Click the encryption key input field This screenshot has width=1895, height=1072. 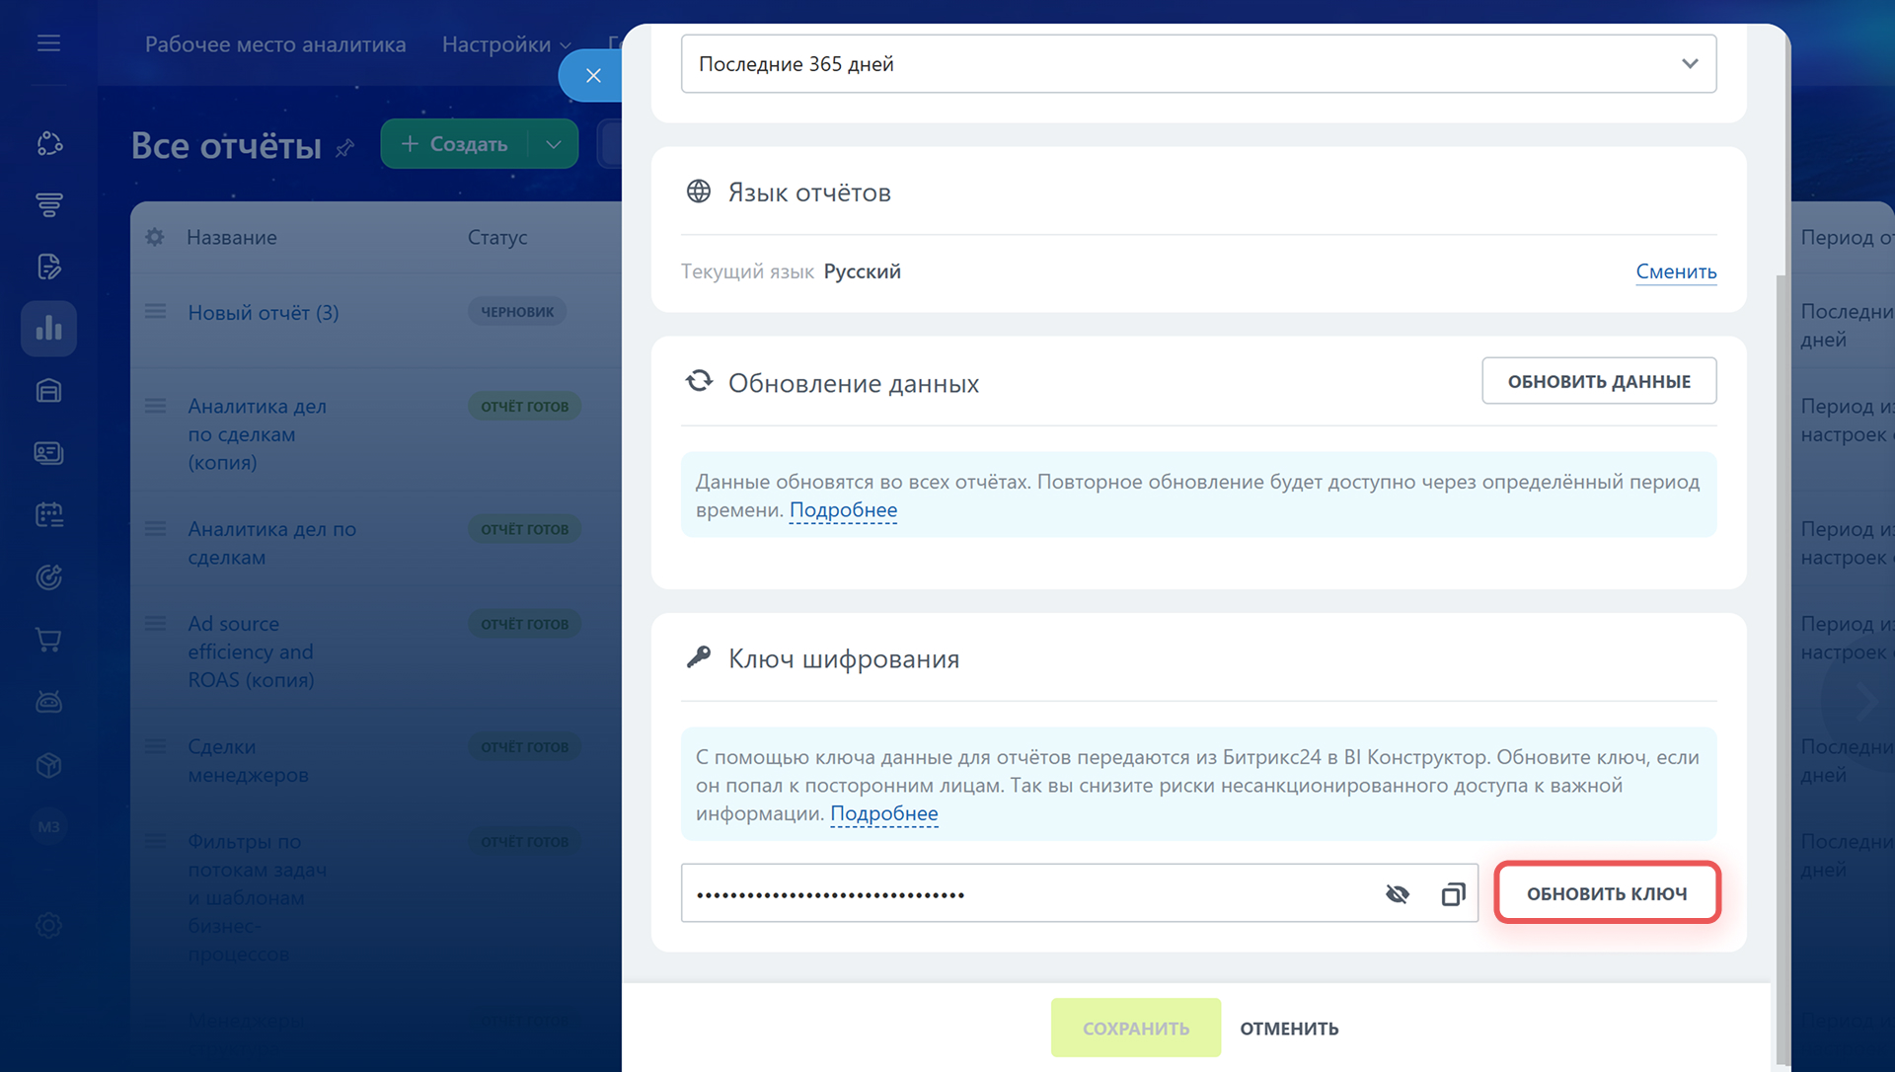coord(1026,894)
